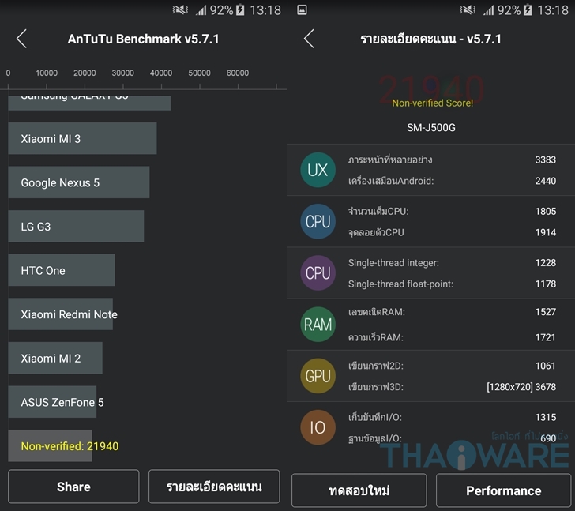Tap the เก็บบันทึกI/O 1315 row
The width and height of the screenshot is (575, 511).
coord(452,417)
